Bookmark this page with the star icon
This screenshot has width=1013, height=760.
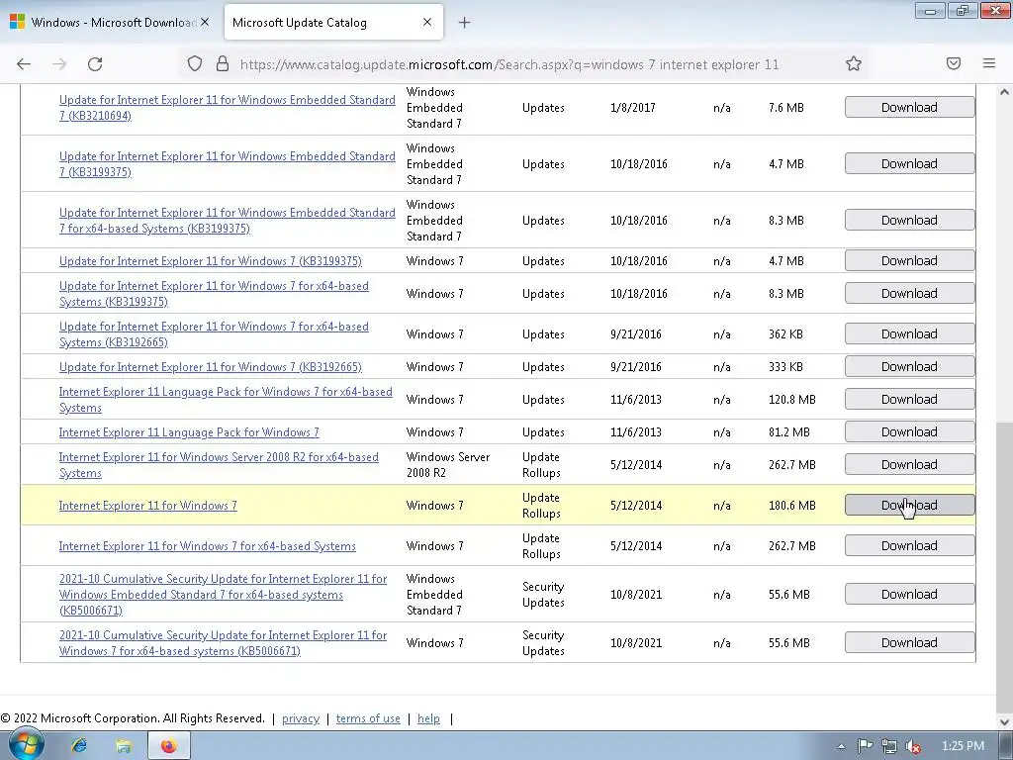pos(854,63)
